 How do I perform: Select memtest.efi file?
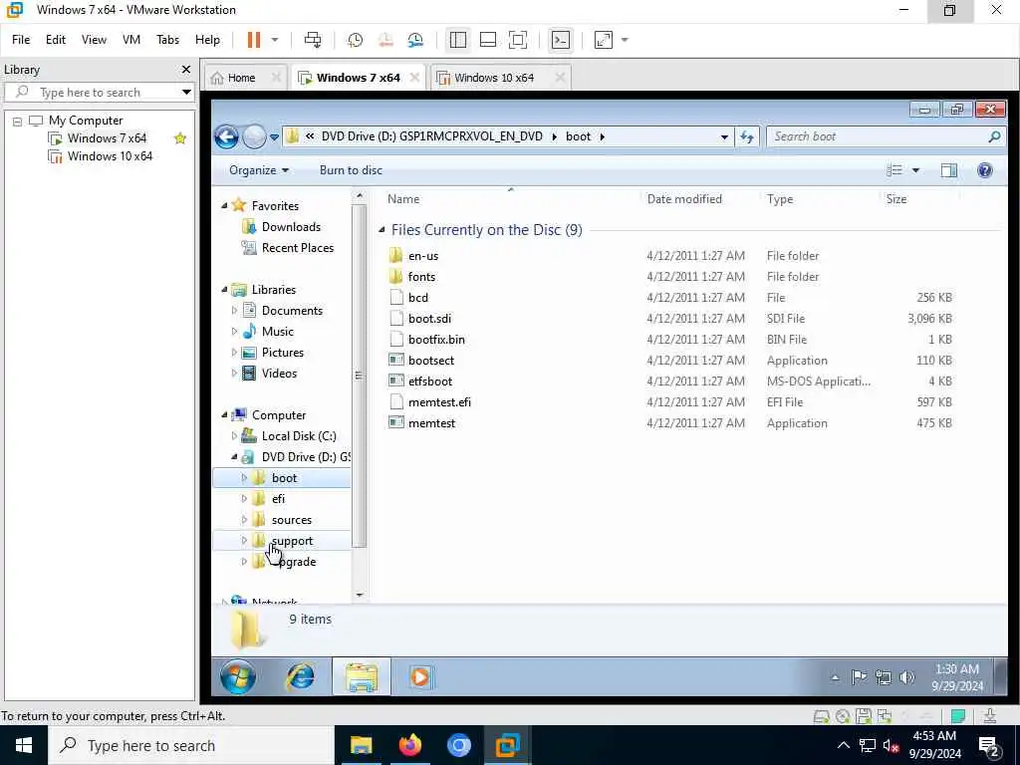tap(439, 402)
